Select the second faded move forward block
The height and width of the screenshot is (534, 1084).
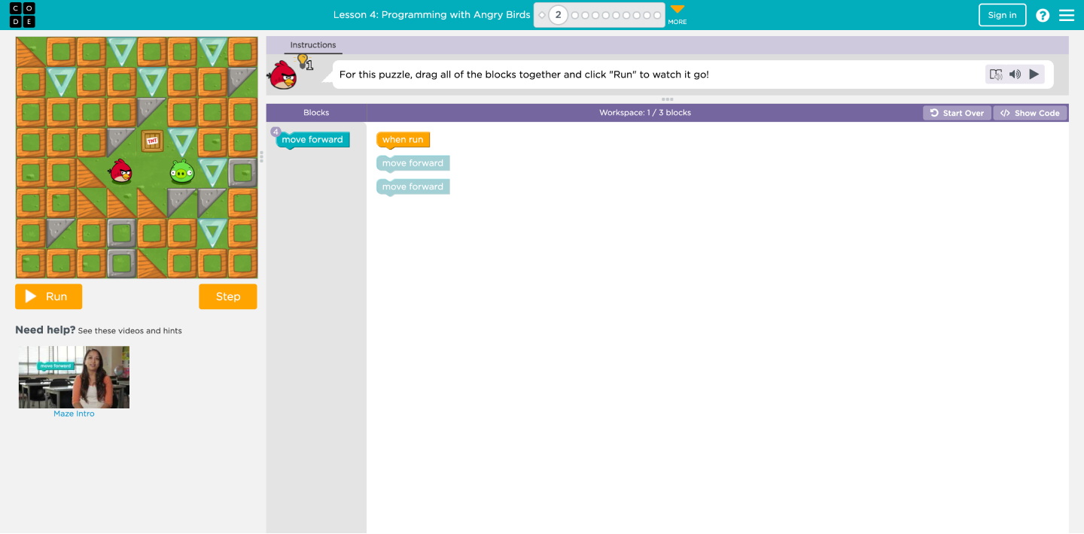(x=413, y=187)
